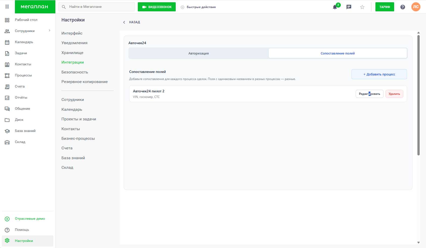Click the Общение chat icon

(7, 109)
